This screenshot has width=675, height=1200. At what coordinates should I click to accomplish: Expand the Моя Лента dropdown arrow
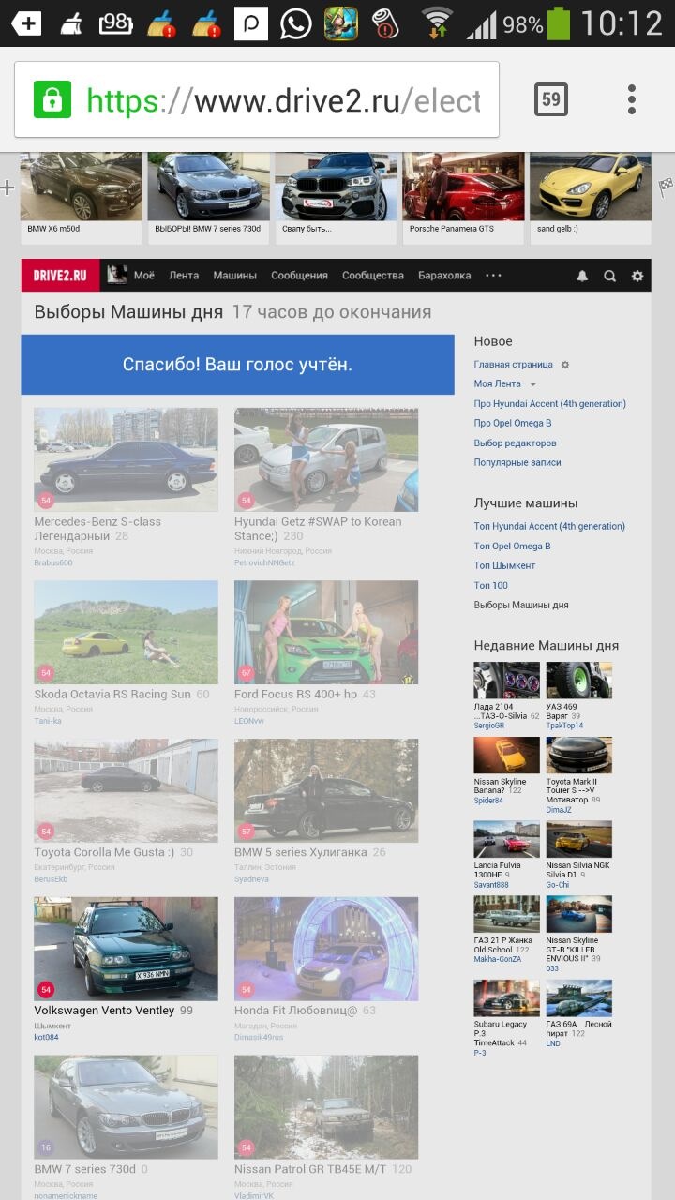[532, 384]
